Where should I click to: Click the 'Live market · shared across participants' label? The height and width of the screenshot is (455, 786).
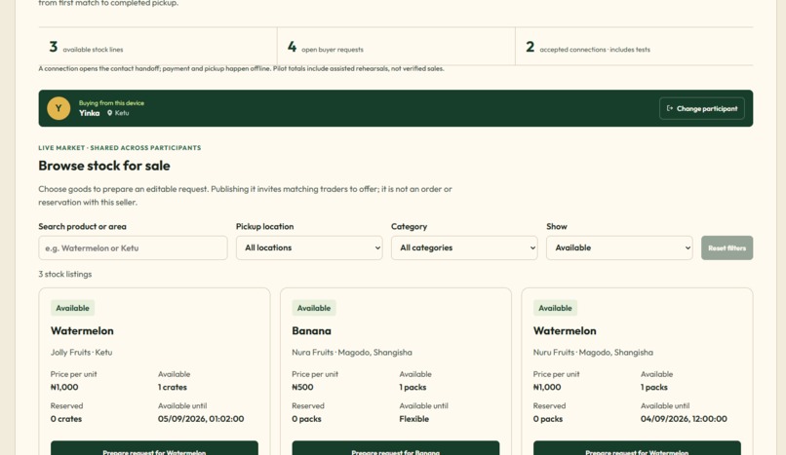(x=120, y=148)
